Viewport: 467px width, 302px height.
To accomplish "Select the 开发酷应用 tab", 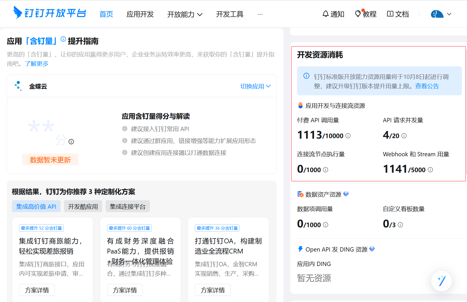I will coord(83,206).
